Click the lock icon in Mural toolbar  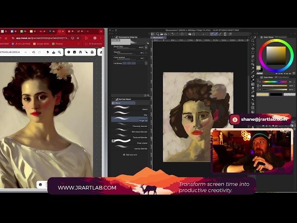click(x=92, y=52)
